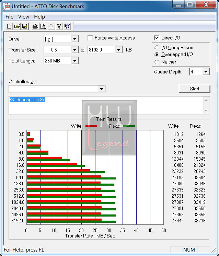Click the description scrollbar up arrow

click(x=206, y=100)
